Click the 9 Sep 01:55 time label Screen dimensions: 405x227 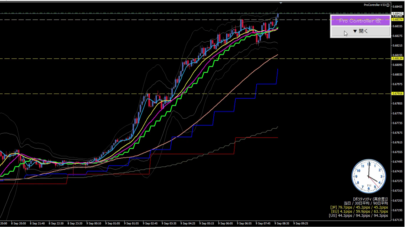[x=132, y=223]
